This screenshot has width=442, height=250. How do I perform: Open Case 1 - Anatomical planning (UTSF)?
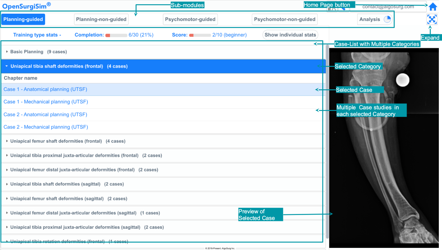point(45,89)
